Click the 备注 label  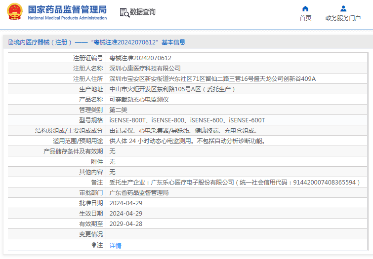(97, 182)
